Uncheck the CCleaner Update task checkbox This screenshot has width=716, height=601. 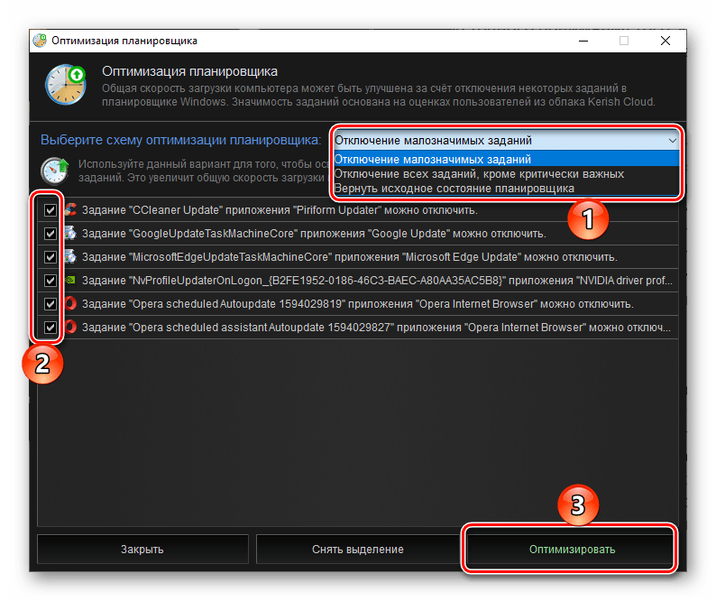click(x=50, y=210)
